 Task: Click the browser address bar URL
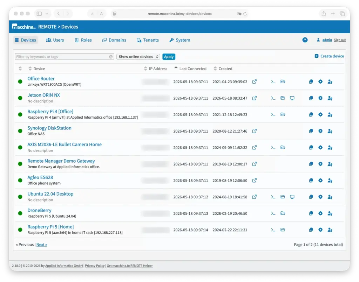pos(179,14)
